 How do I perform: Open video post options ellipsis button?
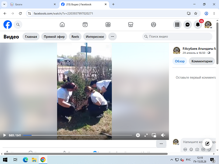[x=161, y=144]
